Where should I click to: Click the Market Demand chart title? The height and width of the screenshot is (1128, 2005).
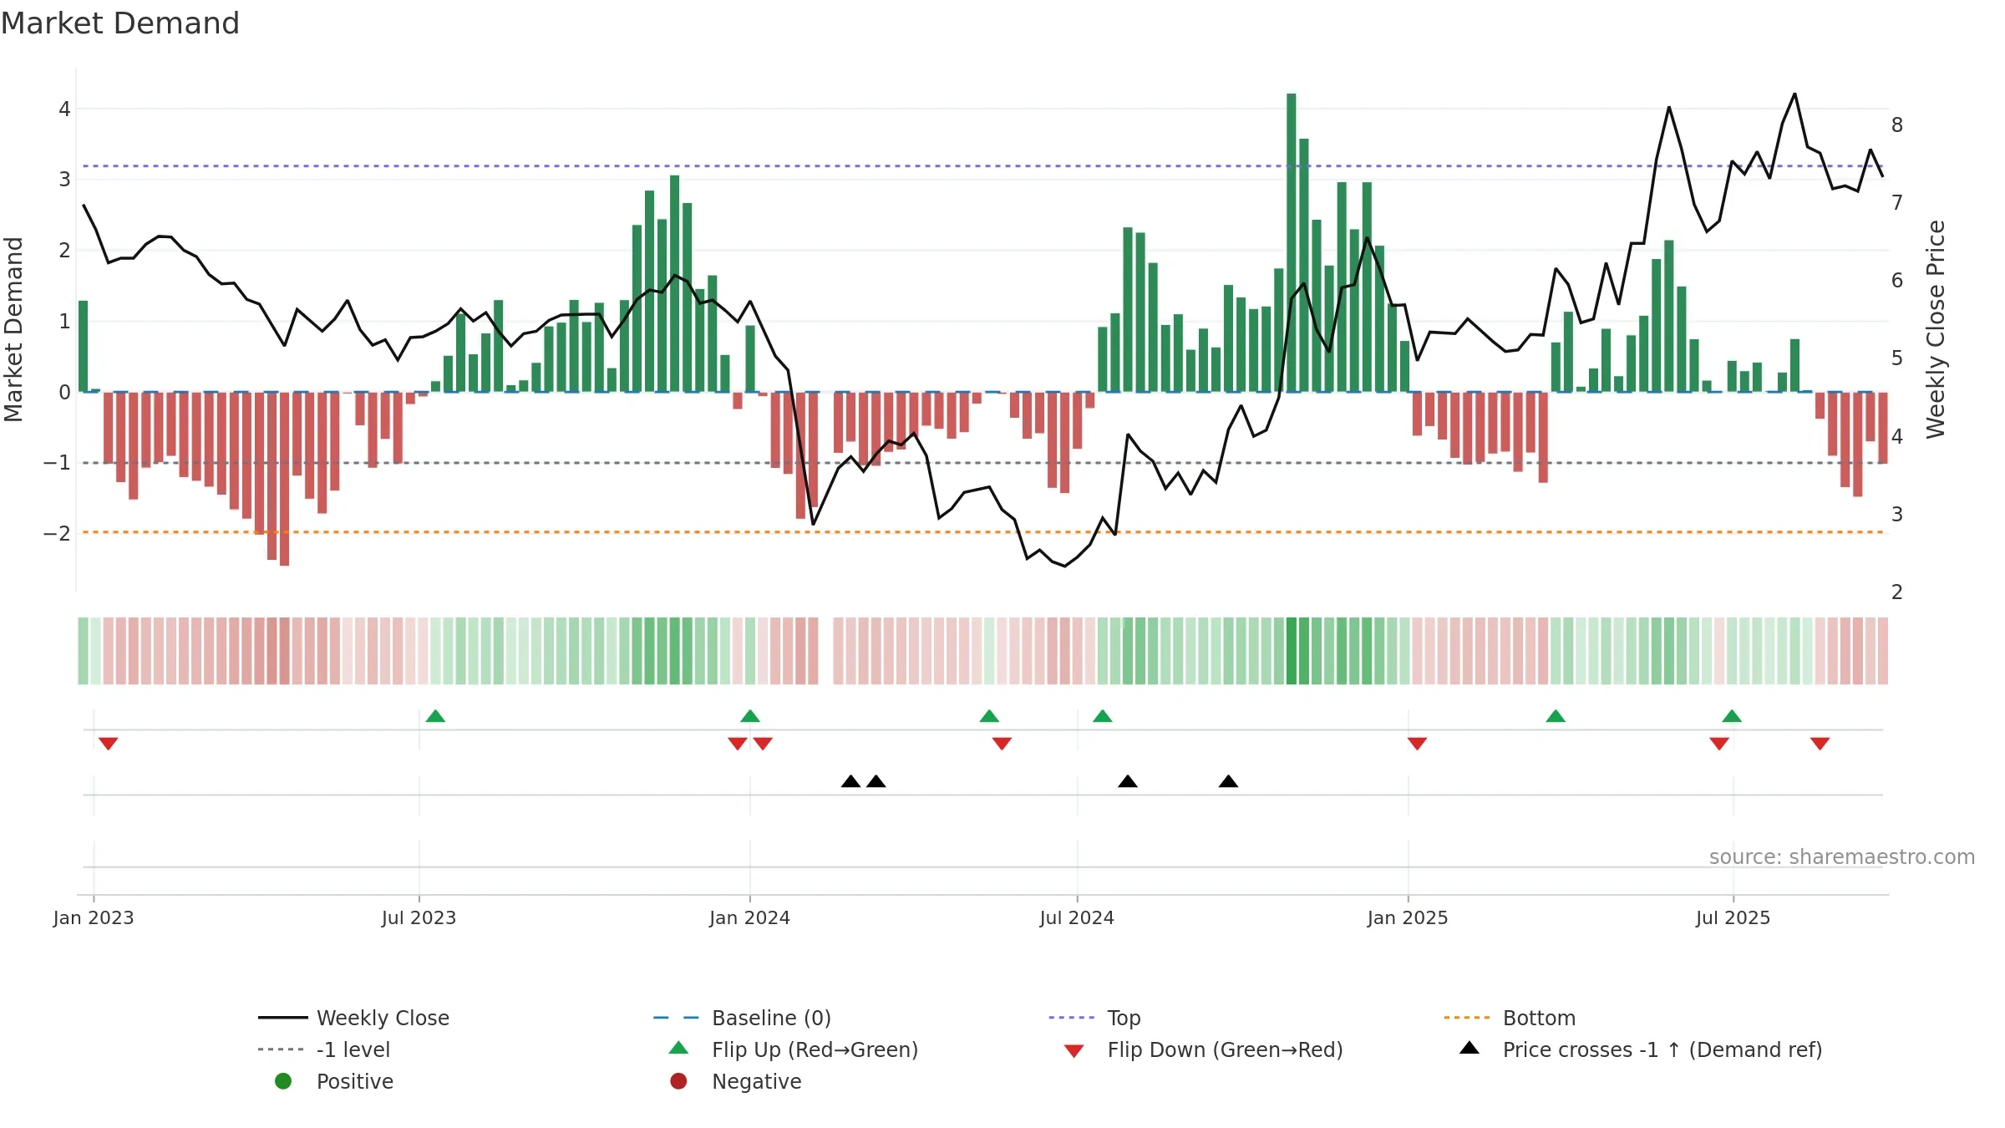click(120, 23)
